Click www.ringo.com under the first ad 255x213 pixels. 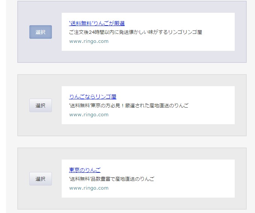89,41
